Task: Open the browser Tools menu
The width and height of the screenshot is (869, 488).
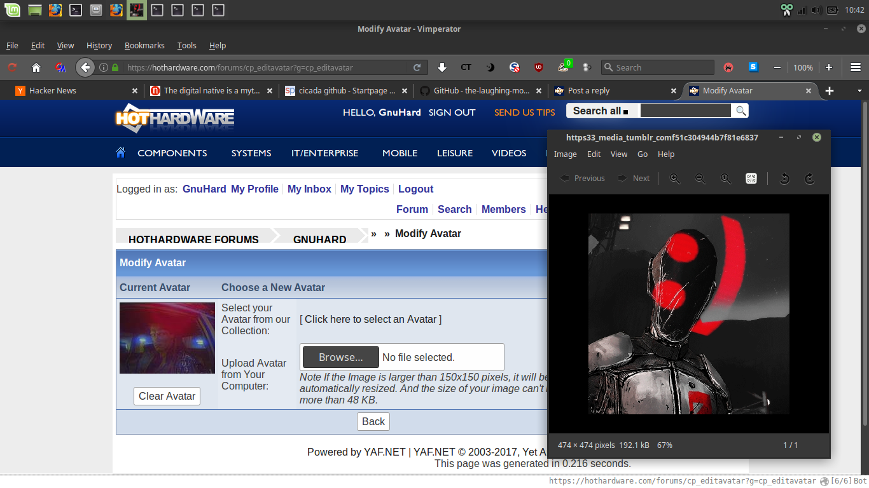Action: point(186,45)
